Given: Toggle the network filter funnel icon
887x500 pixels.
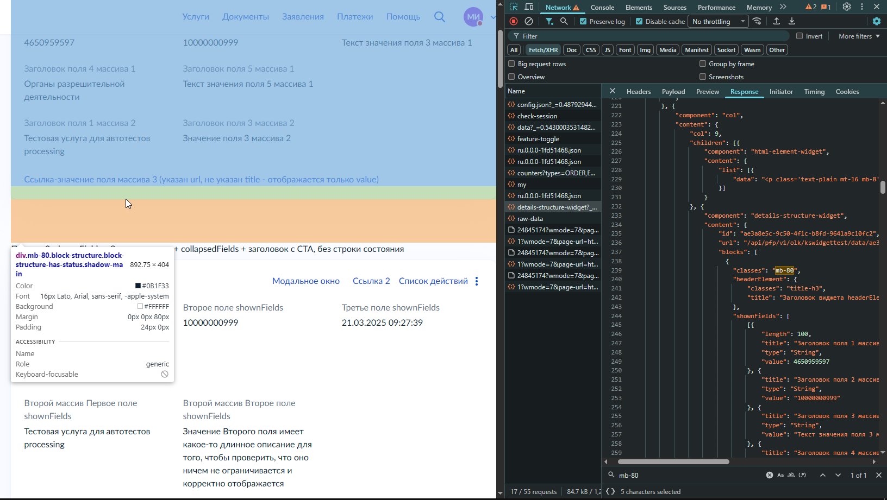Looking at the screenshot, I should pyautogui.click(x=549, y=21).
